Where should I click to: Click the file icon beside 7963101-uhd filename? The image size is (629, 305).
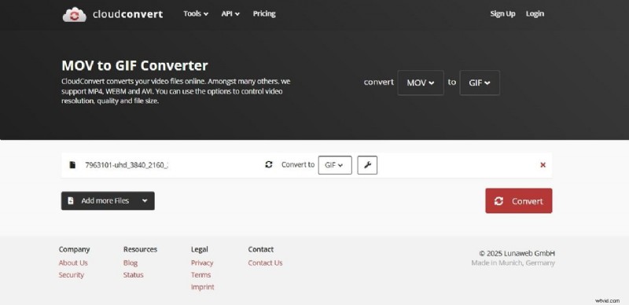coord(72,165)
